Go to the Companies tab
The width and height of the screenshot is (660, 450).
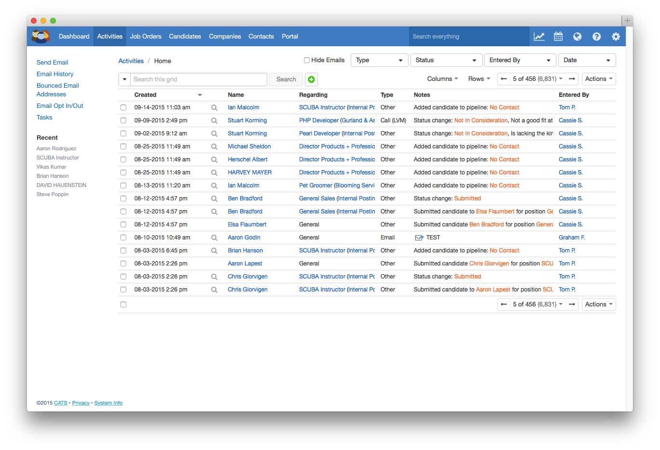click(x=224, y=36)
